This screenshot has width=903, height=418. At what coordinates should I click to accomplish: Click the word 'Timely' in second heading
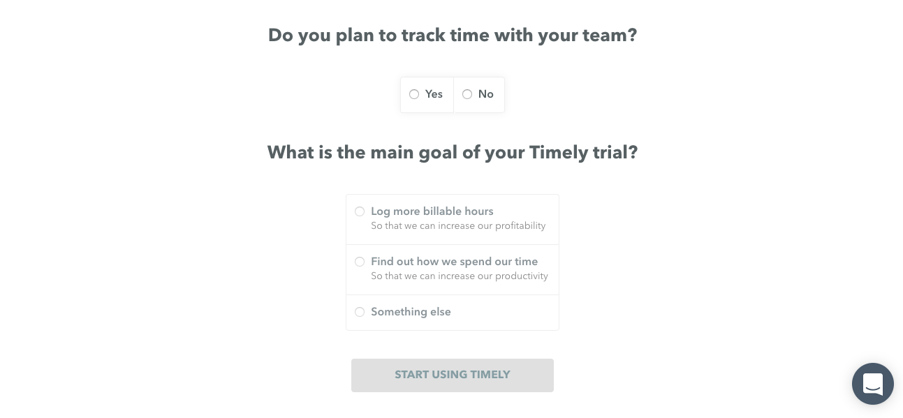tap(559, 153)
